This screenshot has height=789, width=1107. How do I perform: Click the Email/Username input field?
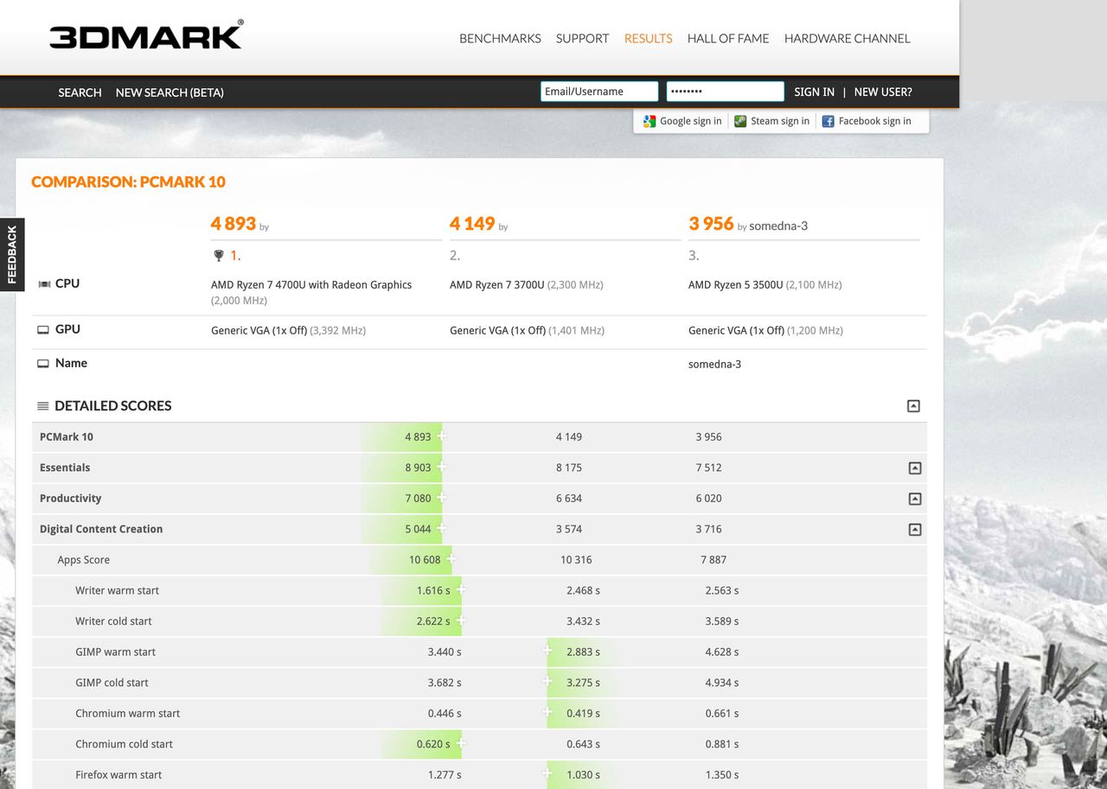(599, 92)
